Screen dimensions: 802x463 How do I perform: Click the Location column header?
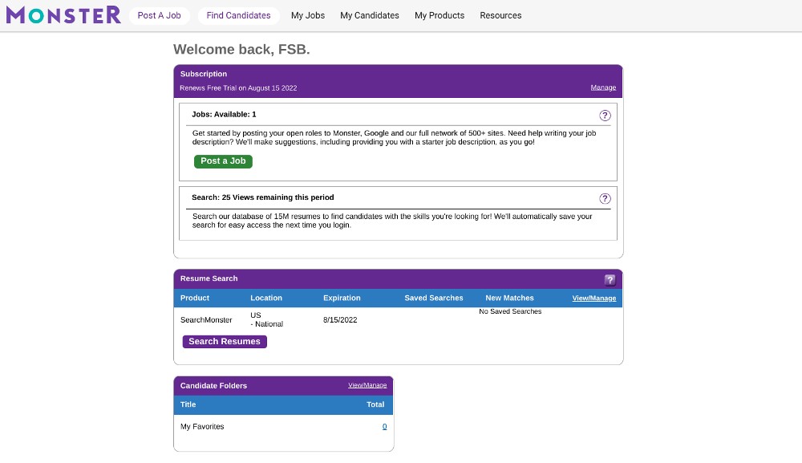tap(266, 298)
